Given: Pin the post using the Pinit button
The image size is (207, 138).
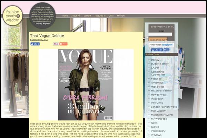Looking at the screenshot, I should [x=56, y=44].
